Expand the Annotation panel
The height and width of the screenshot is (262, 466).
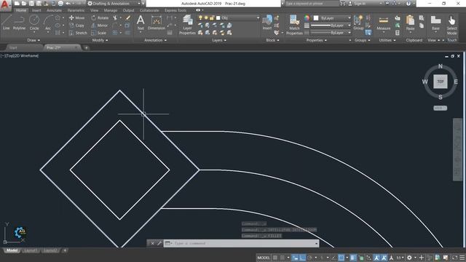point(155,40)
